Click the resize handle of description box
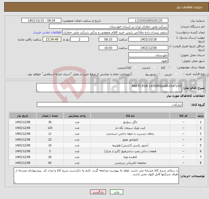Image resolution: width=209 pixels, height=199 pixels. (x=38, y=91)
